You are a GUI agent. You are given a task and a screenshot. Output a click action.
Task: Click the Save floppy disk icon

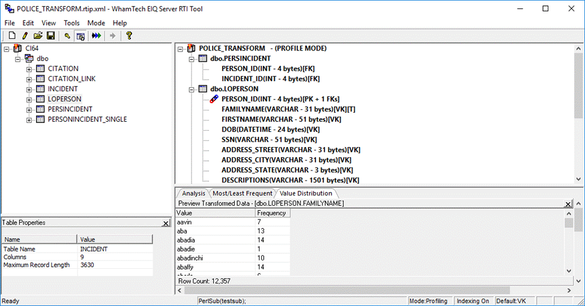pos(51,36)
